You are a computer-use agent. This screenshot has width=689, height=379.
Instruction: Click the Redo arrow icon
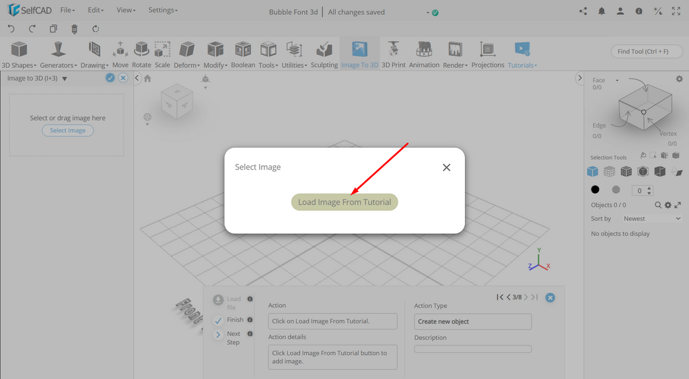tap(32, 29)
